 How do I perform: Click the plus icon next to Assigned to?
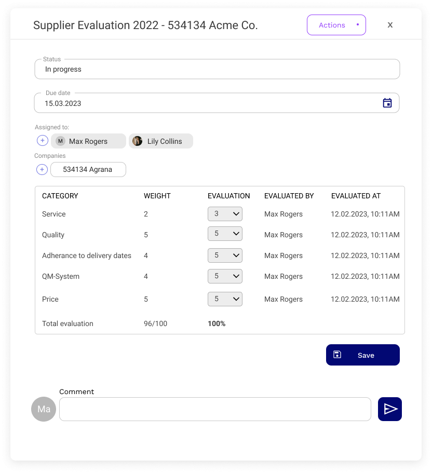(x=42, y=140)
